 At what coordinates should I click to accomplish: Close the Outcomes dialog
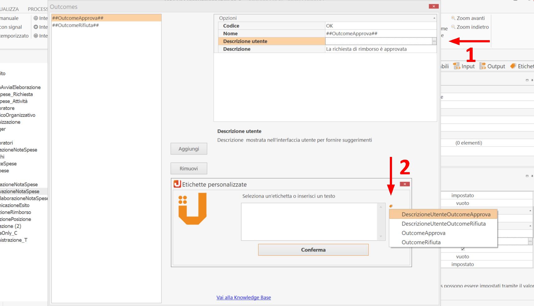click(x=433, y=6)
